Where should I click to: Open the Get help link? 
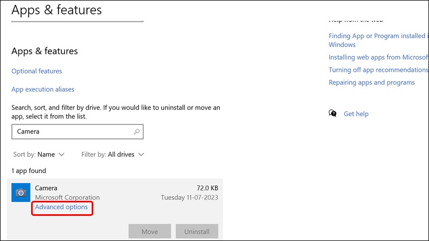coord(356,114)
